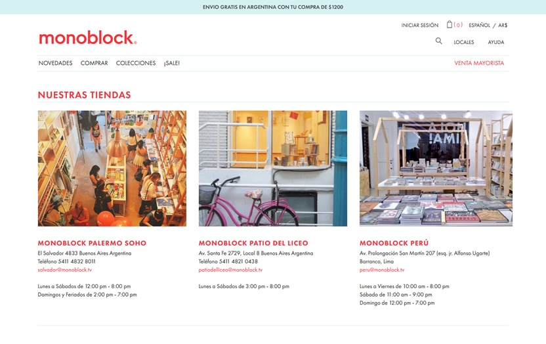The image size is (546, 344).
Task: Open the Patio del Liceo bicycle photo
Action: point(273,169)
